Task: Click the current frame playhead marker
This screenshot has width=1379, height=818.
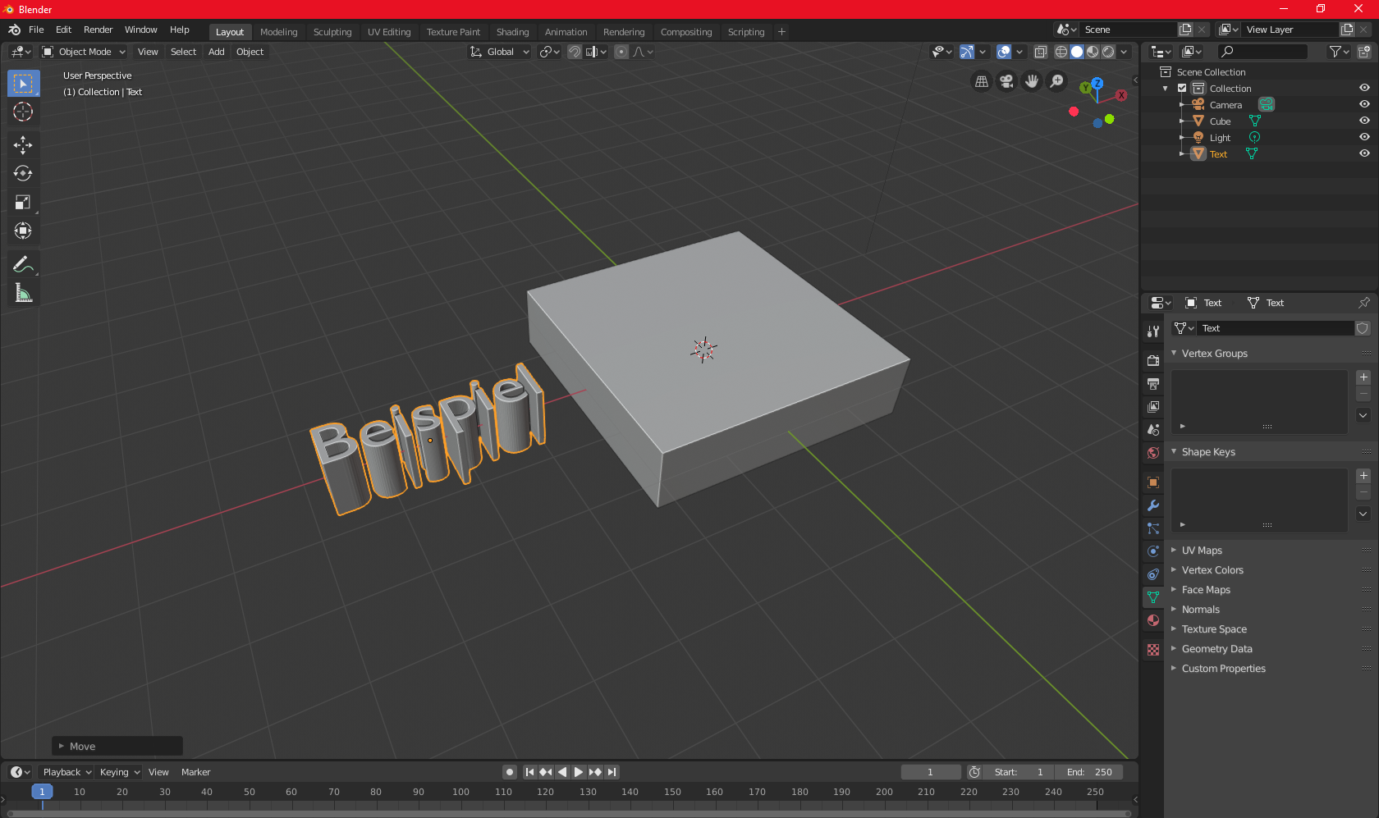Action: tap(42, 792)
